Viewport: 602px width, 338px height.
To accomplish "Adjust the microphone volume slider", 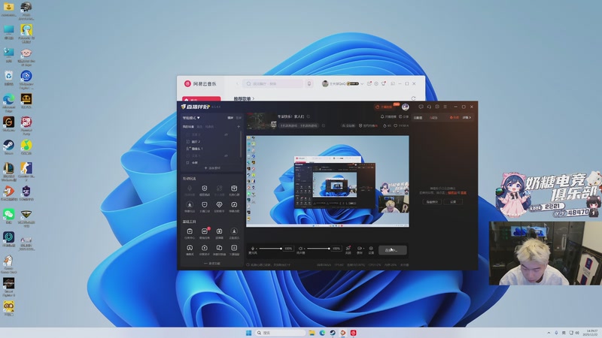I will pyautogui.click(x=270, y=249).
